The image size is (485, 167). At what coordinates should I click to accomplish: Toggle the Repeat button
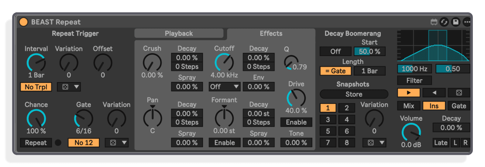pos(36,143)
